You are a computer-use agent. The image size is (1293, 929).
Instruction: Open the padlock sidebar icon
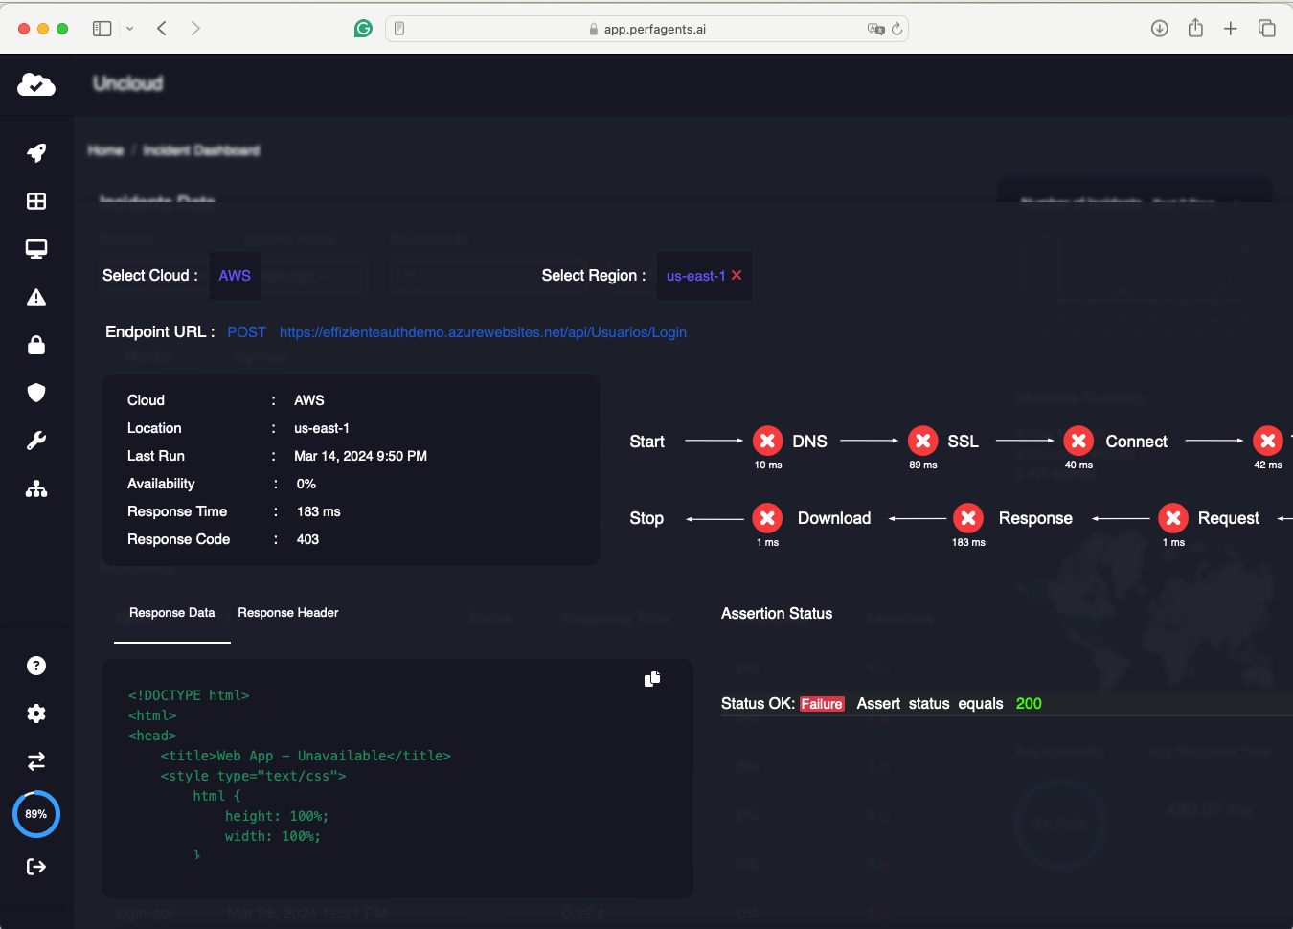(36, 345)
